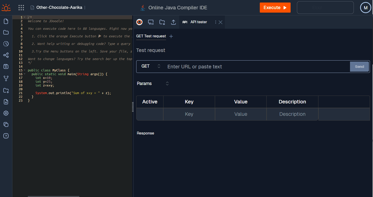Screen dimensions: 373x197
Task: Click the orange Execute button
Action: (x=275, y=7)
